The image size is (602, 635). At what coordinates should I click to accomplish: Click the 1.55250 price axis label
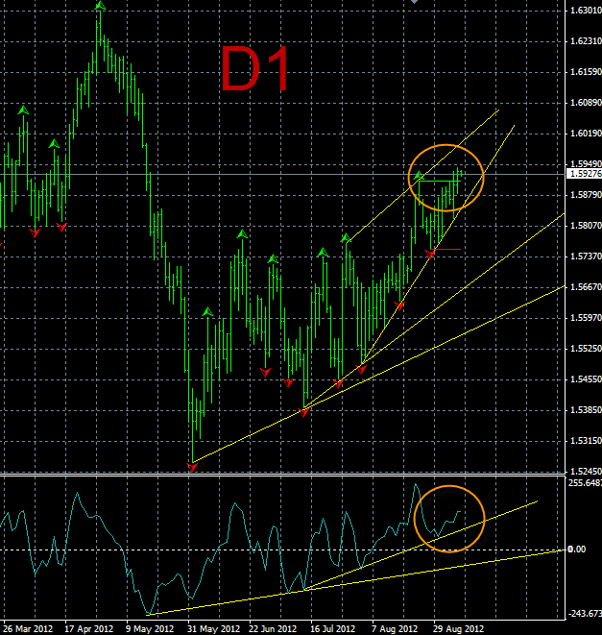point(586,349)
